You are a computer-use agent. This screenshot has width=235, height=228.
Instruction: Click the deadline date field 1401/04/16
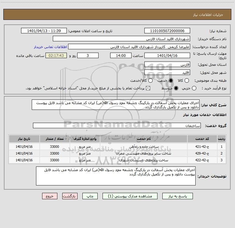tap(167, 55)
